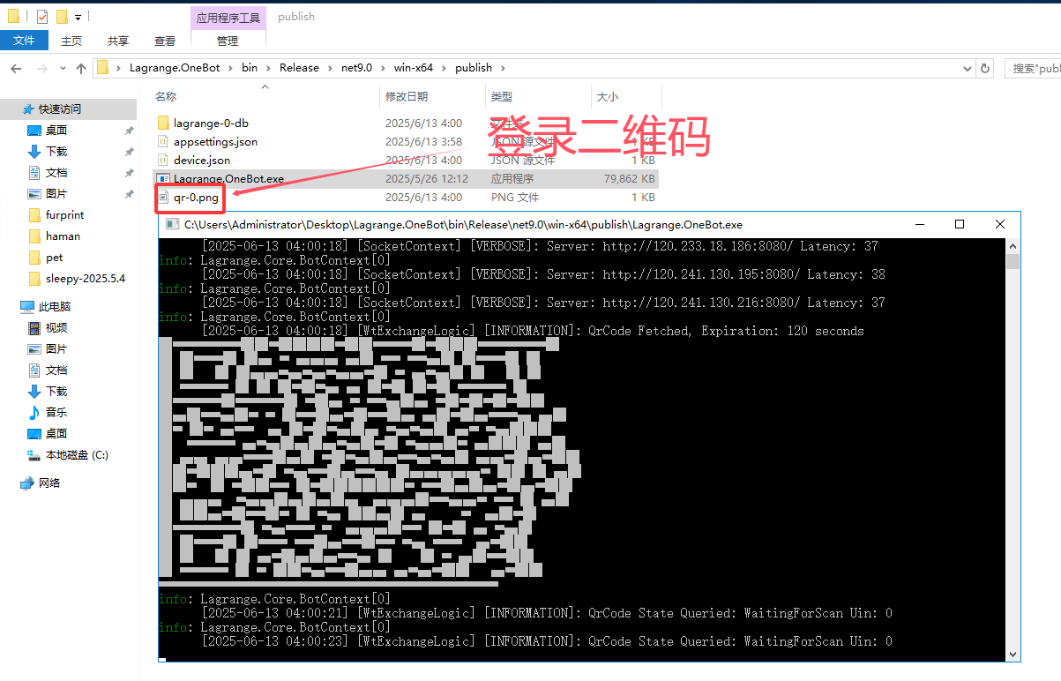The height and width of the screenshot is (681, 1061).
Task: Select the Lagrange.OneBot.exe application icon
Action: point(163,178)
